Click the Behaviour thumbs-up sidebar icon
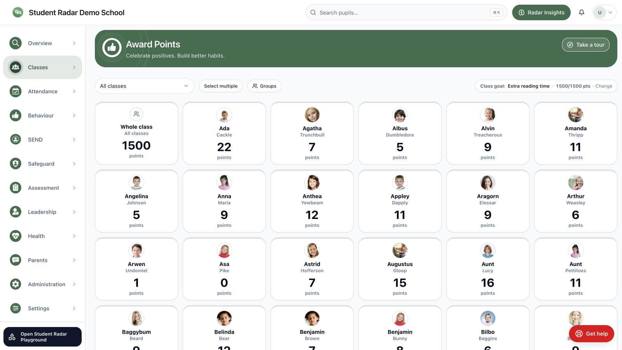The image size is (622, 350). [x=16, y=115]
